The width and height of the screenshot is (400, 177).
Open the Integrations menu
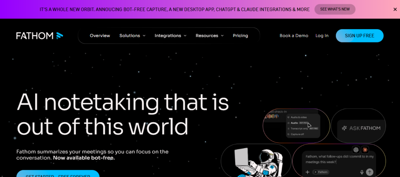tap(170, 35)
